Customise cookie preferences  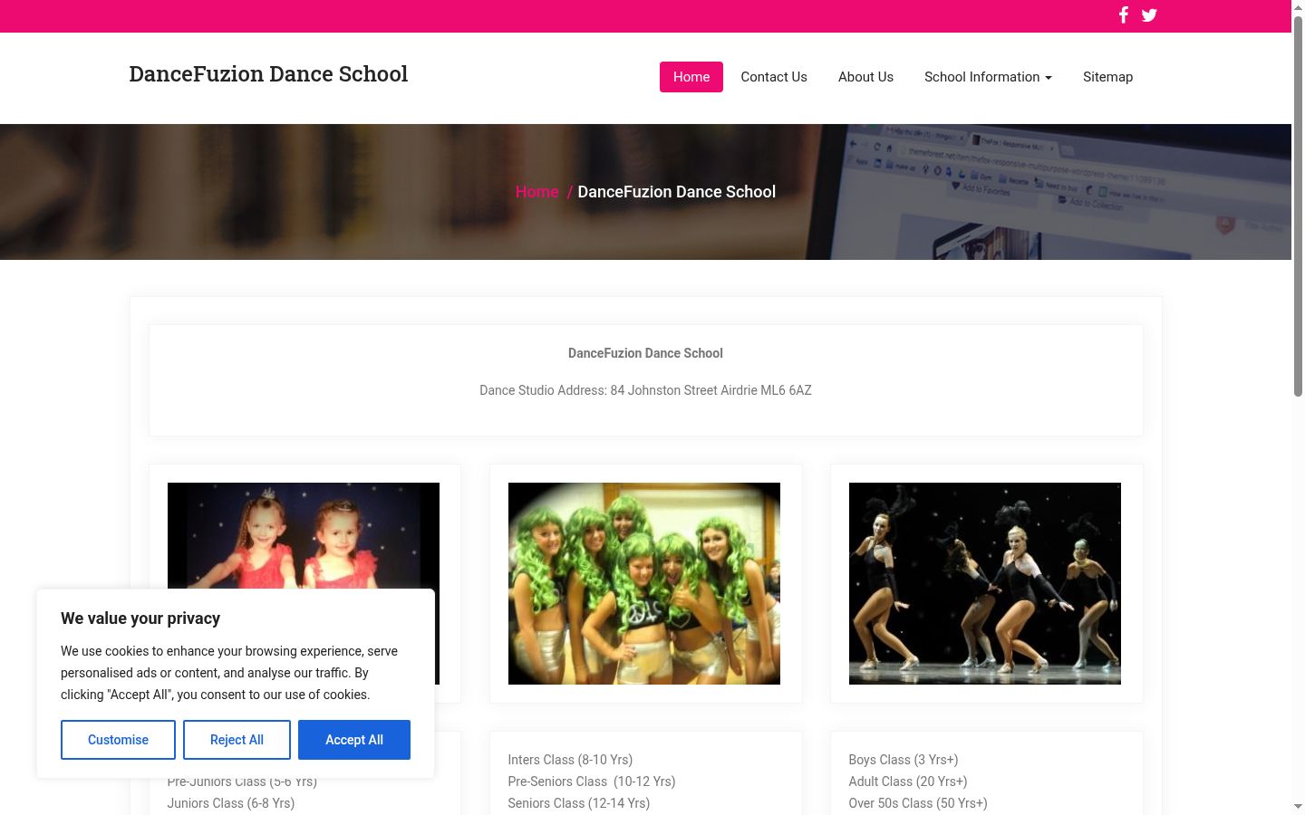[x=118, y=740]
